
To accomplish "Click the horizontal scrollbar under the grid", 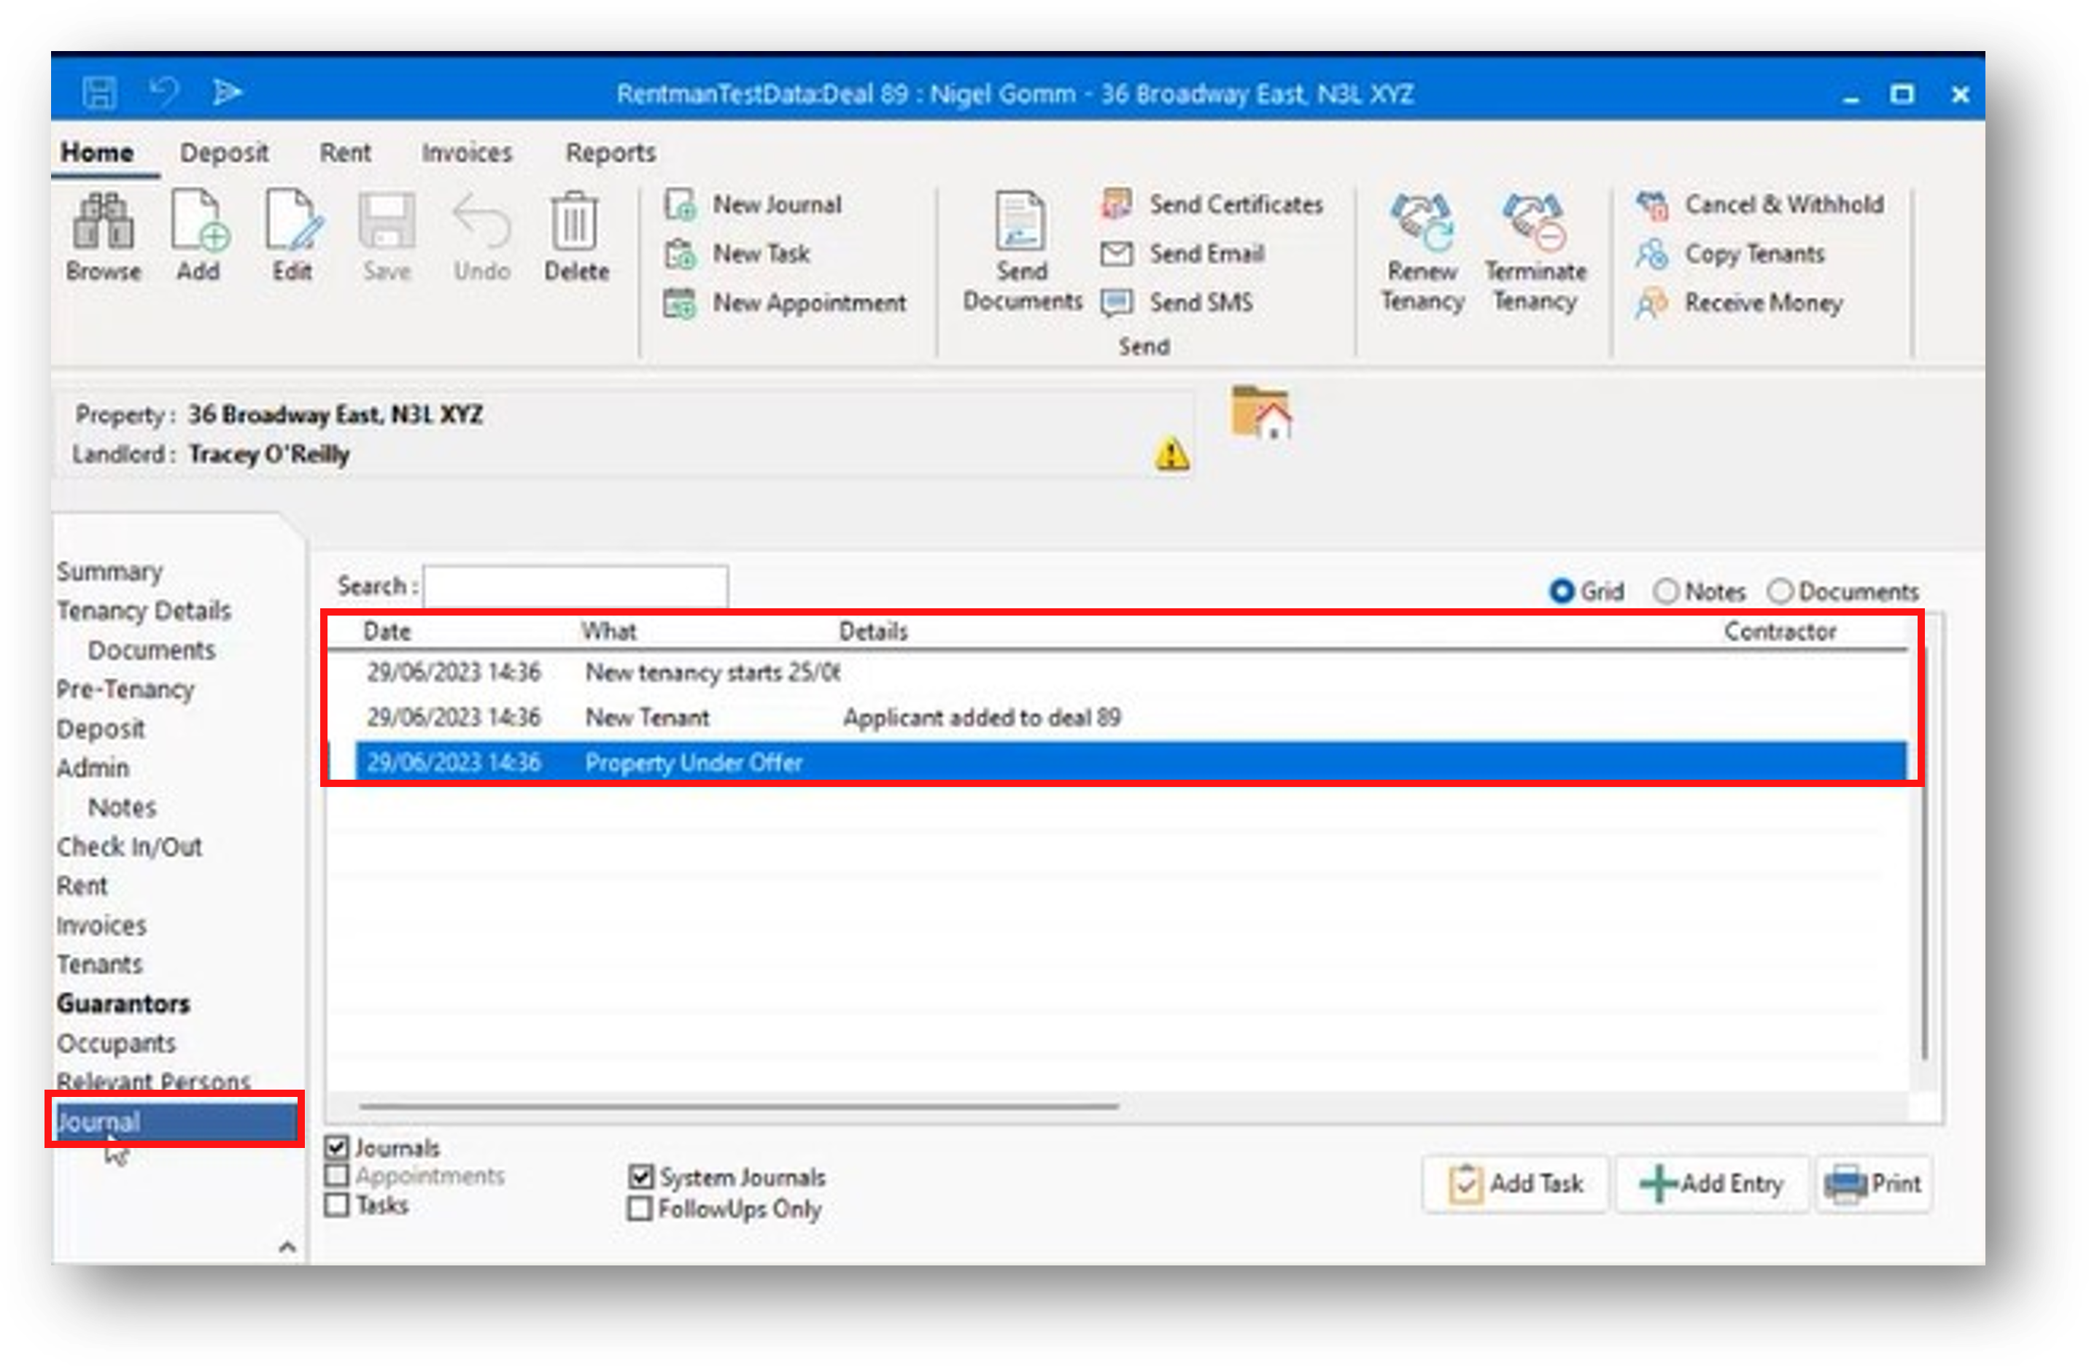I will coord(737,1106).
